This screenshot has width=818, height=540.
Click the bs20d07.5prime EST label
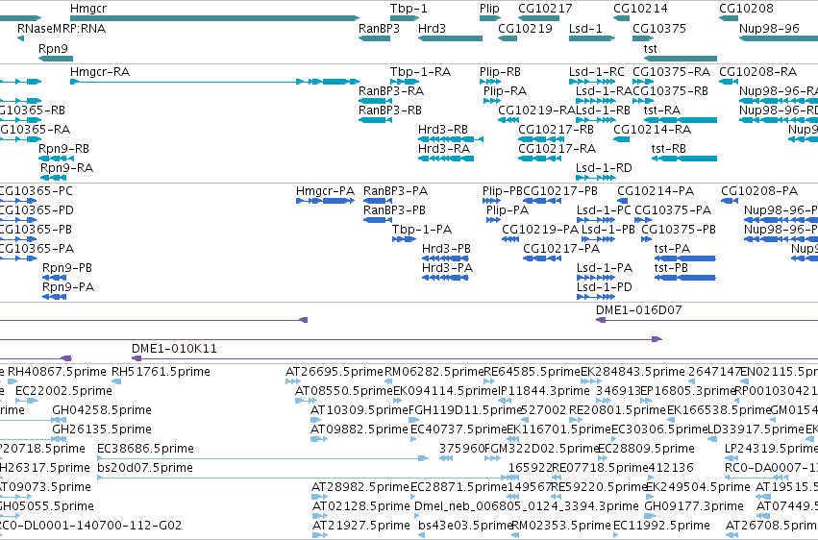pos(145,469)
